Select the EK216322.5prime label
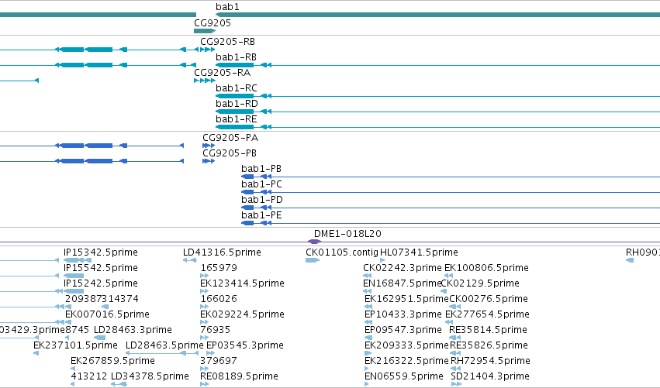This screenshot has width=660, height=388. tap(406, 362)
